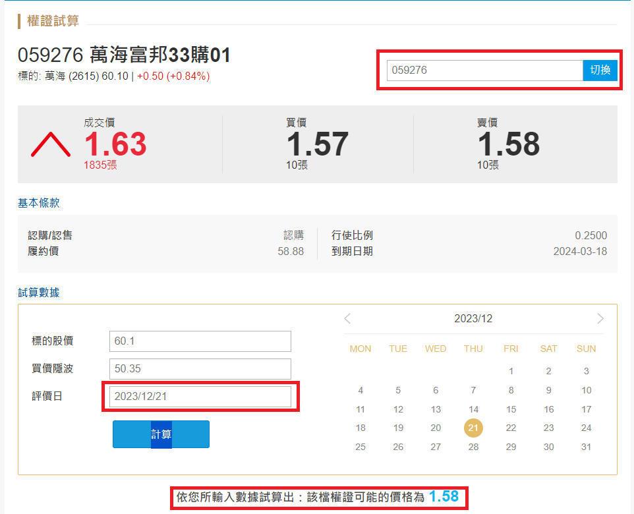Click the 2023/12 calendar month header

473,319
